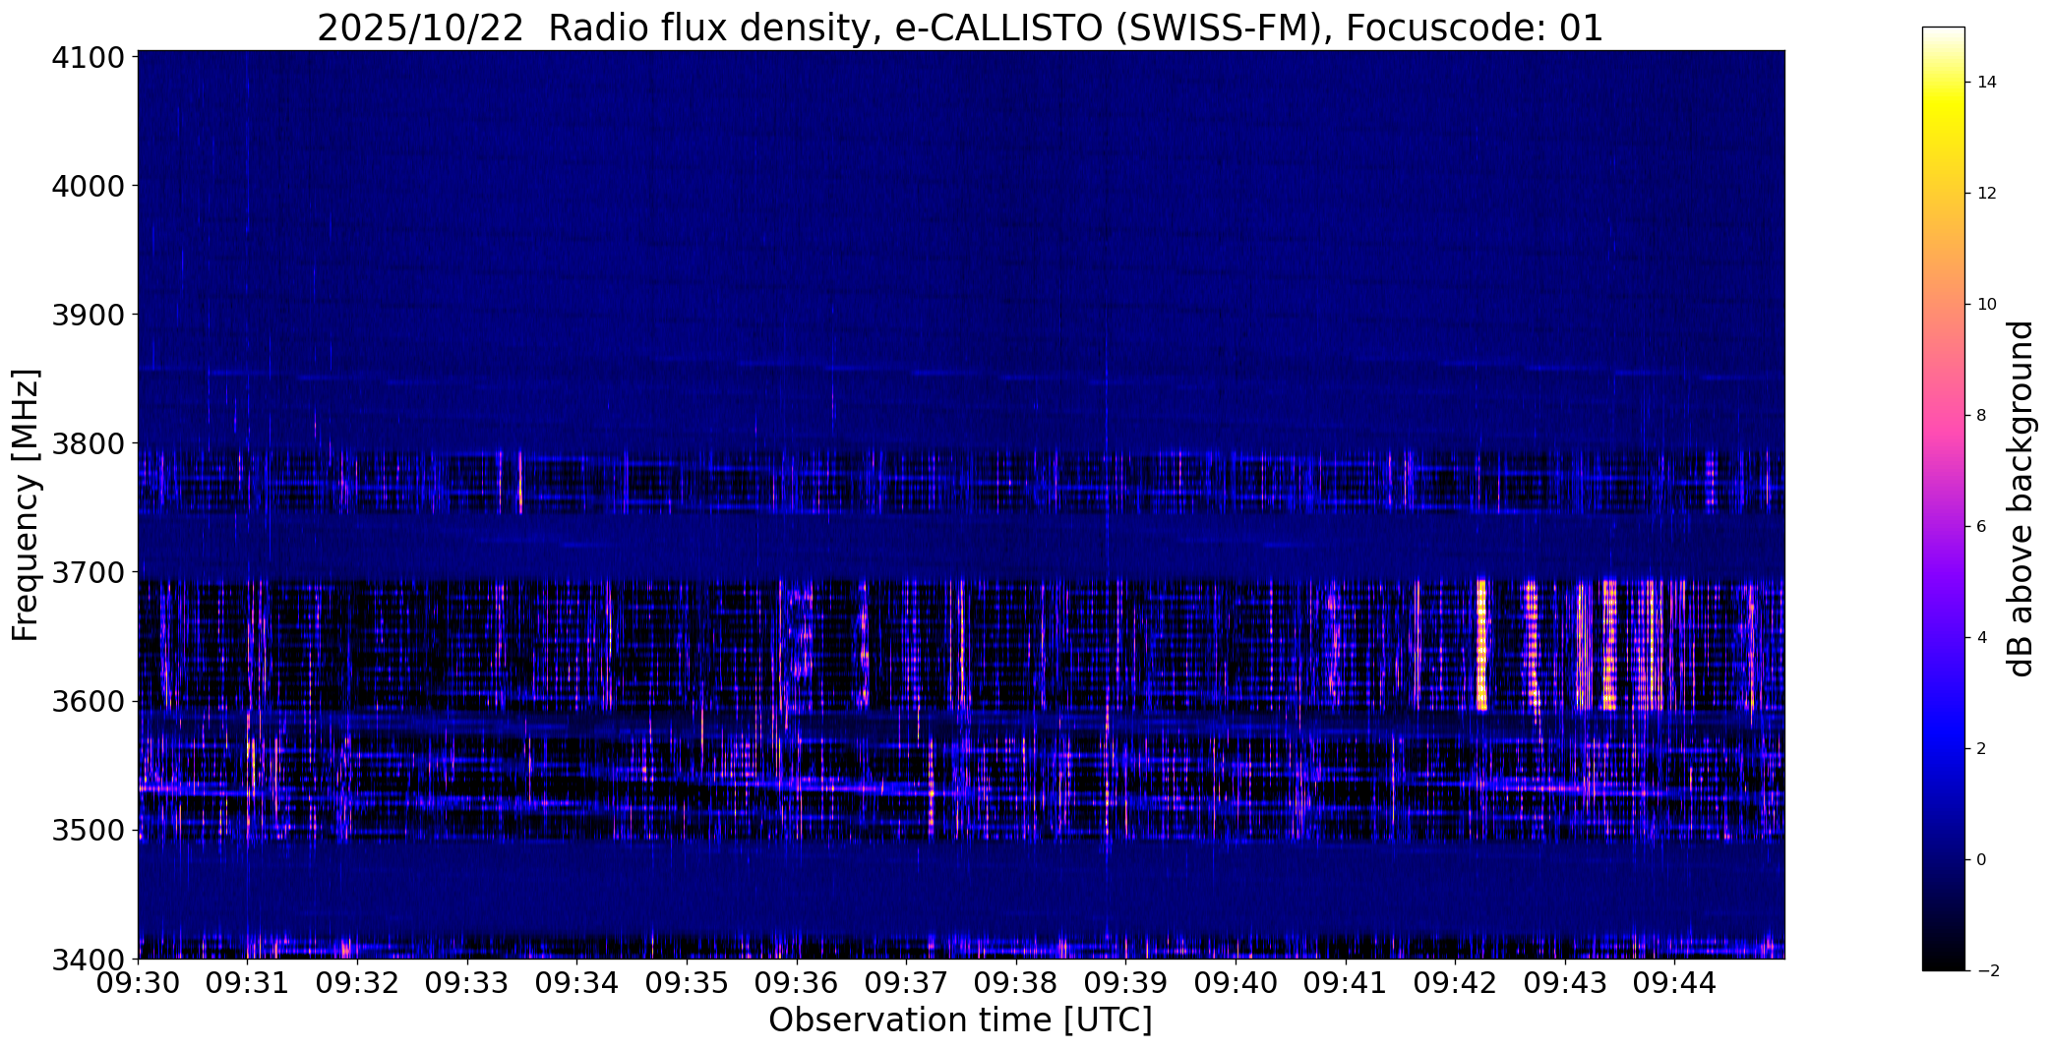Click the 09:34 time tick label
2051x1049 pixels.
[x=577, y=983]
